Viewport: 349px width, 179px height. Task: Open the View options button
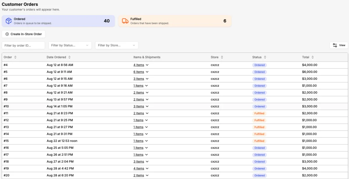[x=339, y=45]
